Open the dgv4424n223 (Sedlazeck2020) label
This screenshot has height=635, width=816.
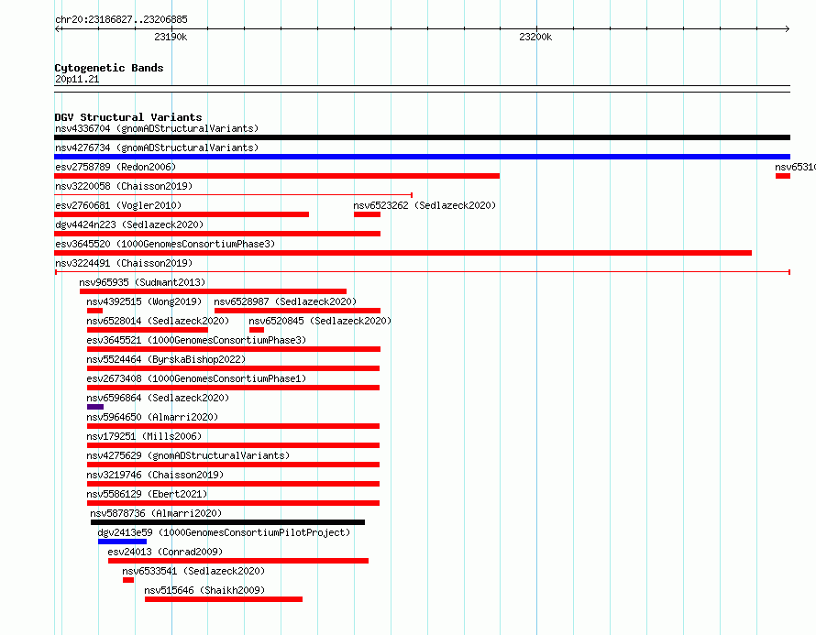coord(129,224)
